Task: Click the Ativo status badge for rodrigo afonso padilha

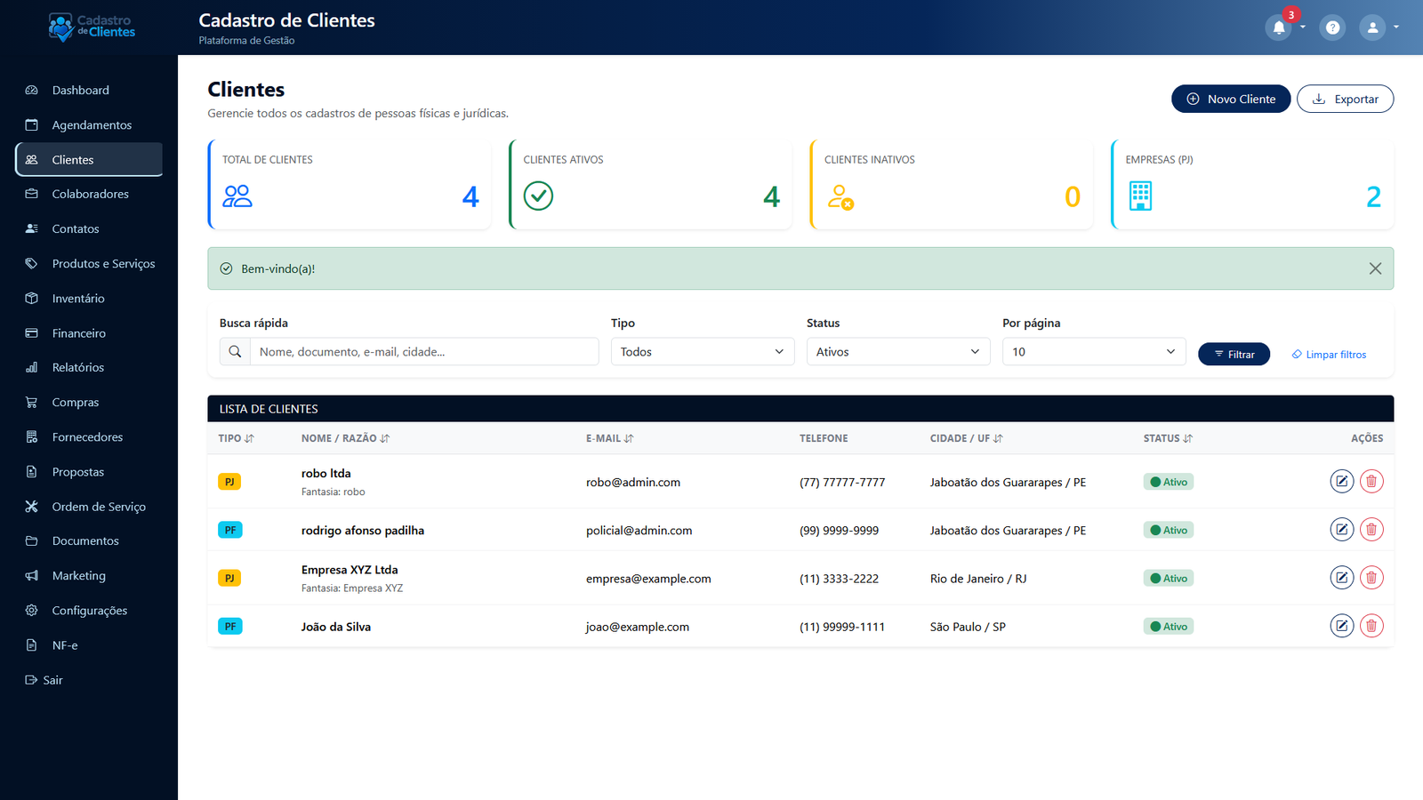Action: click(1168, 529)
